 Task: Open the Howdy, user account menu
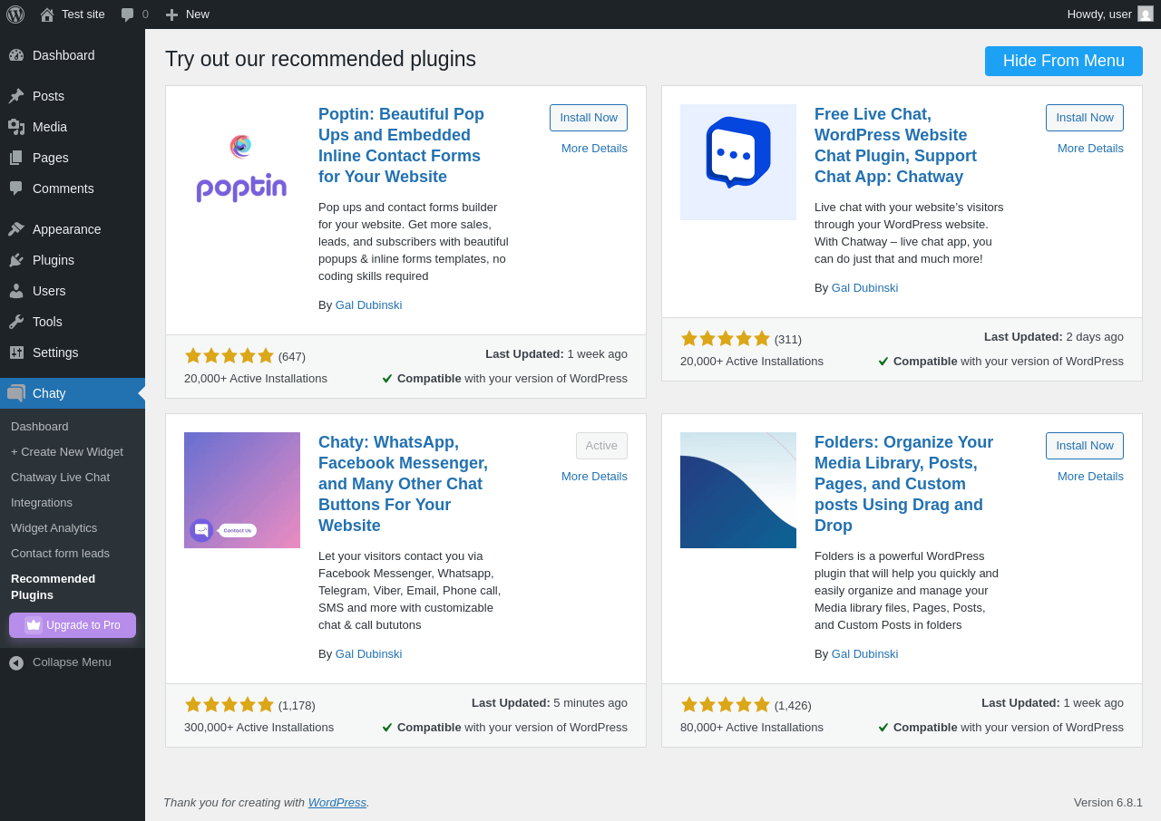(x=1098, y=14)
